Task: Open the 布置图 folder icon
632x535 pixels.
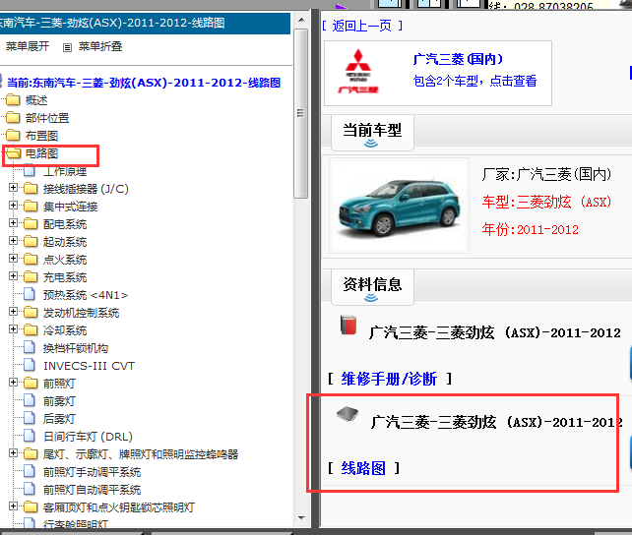Action: (13, 135)
